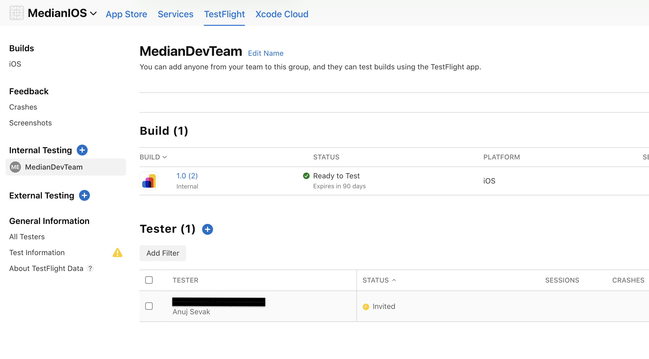This screenshot has width=649, height=359.
Task: Click the MedianDevTeam page heading
Action: (x=191, y=51)
